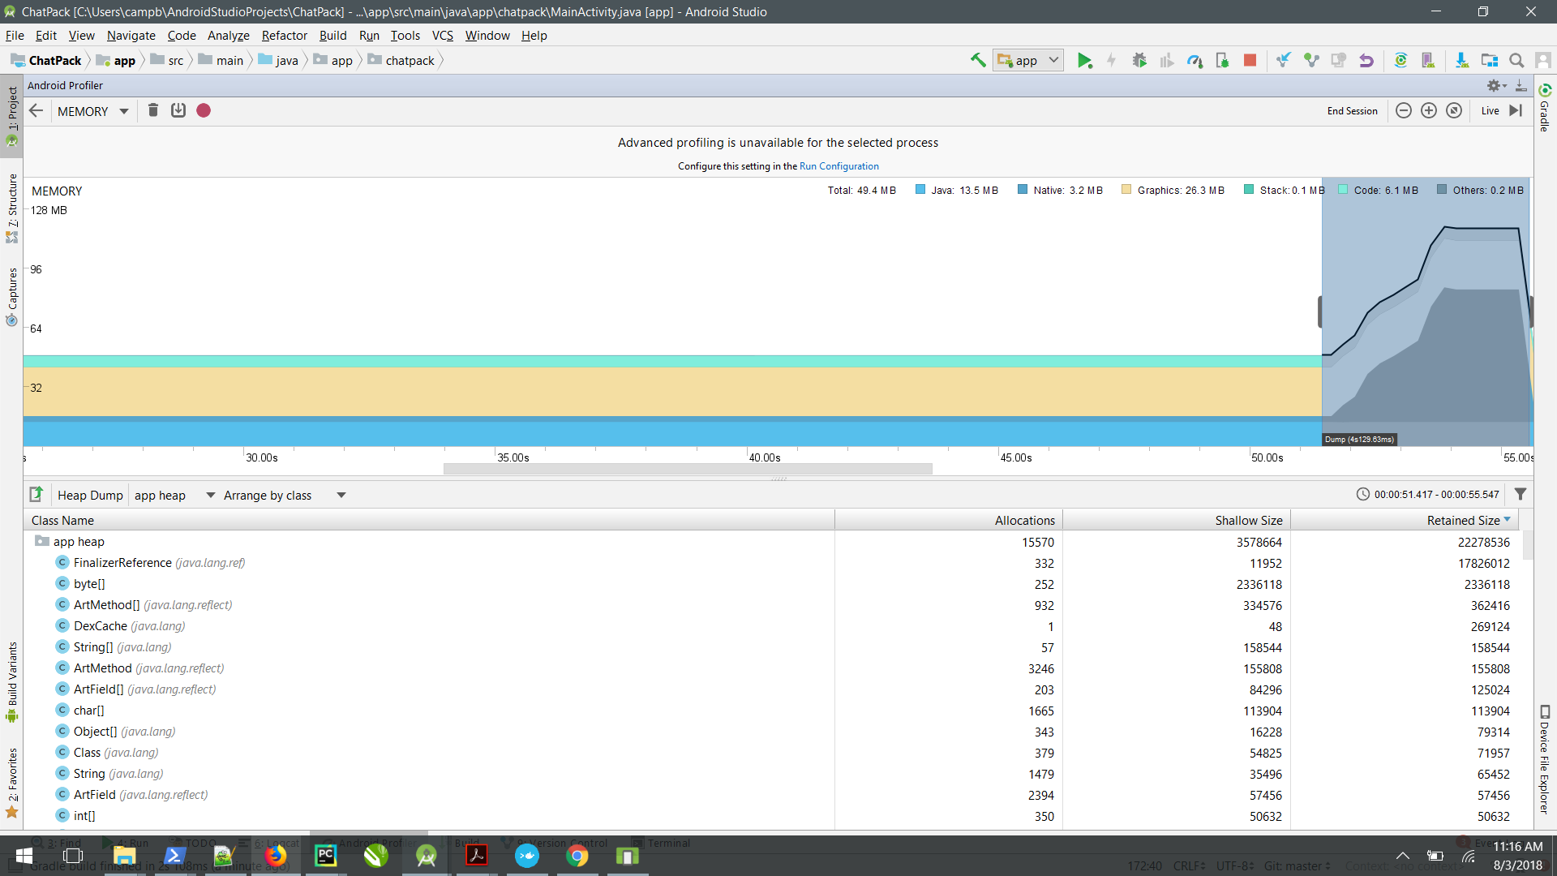Open the VCS menu
The width and height of the screenshot is (1557, 876).
(442, 35)
